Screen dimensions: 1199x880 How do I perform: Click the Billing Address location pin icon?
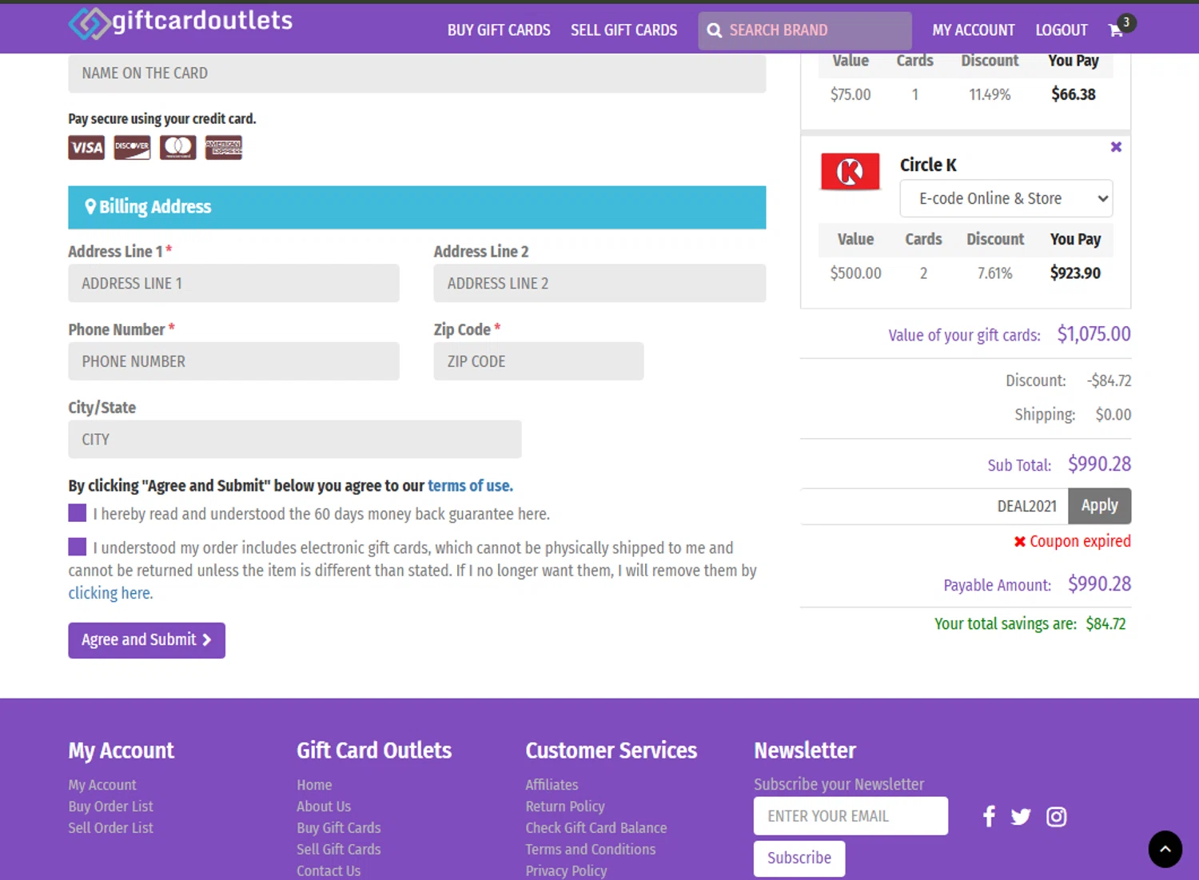click(90, 206)
